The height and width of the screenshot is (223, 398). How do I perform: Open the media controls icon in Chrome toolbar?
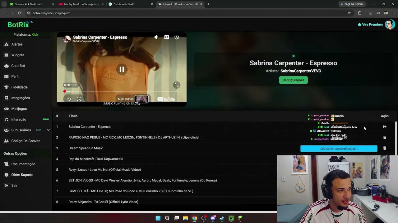[x=378, y=13]
